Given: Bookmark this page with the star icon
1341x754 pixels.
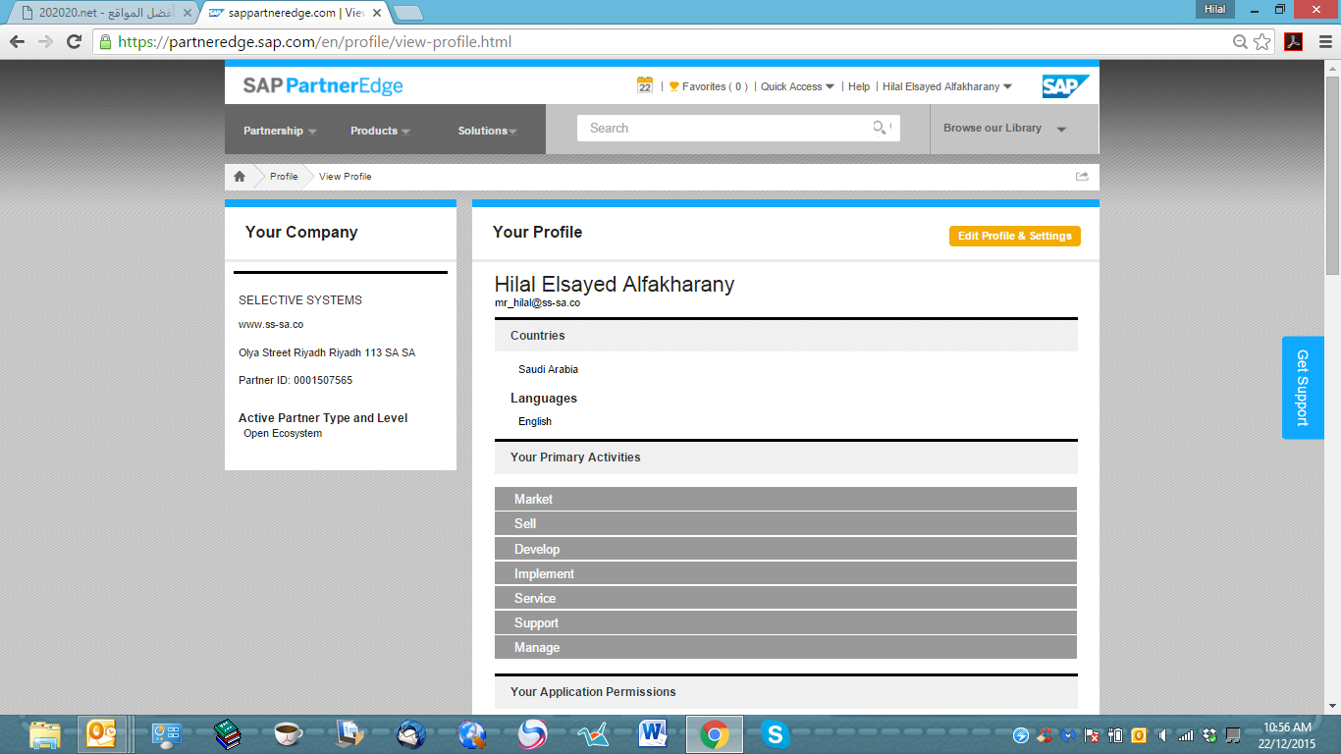Looking at the screenshot, I should 1262,42.
